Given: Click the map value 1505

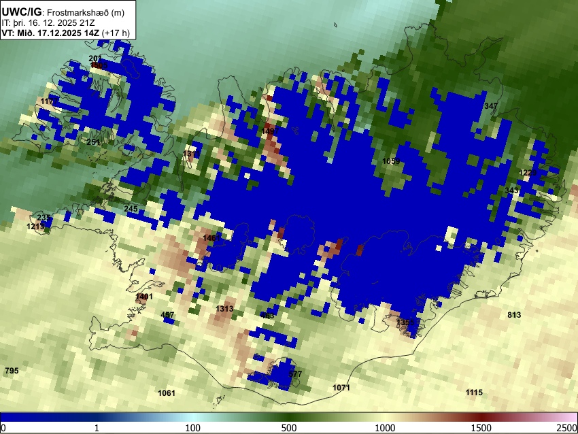Looking at the screenshot, I should pyautogui.click(x=99, y=65).
